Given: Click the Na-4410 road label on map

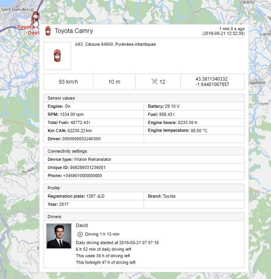Looking at the screenshot, I should (x=28, y=170).
